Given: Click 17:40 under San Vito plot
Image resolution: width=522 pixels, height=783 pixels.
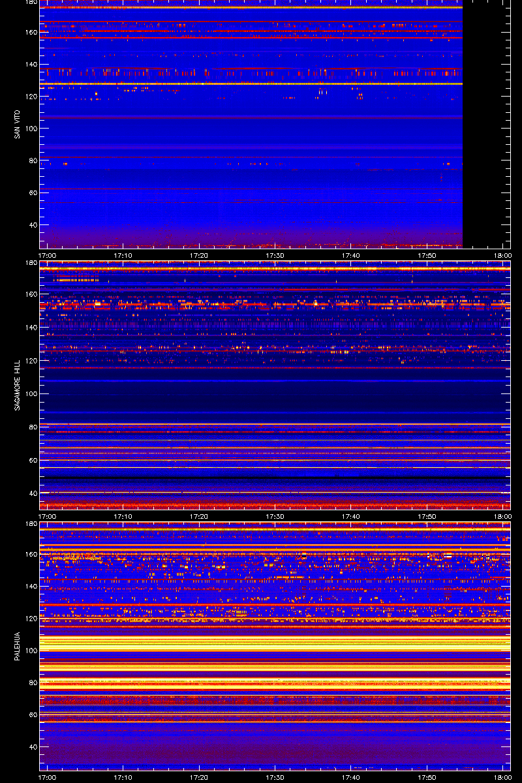Looking at the screenshot, I should click(x=351, y=256).
